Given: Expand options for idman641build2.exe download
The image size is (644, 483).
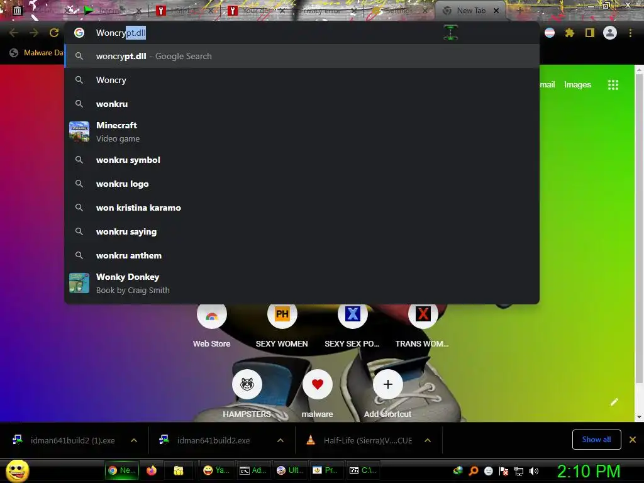Looking at the screenshot, I should click(x=280, y=440).
